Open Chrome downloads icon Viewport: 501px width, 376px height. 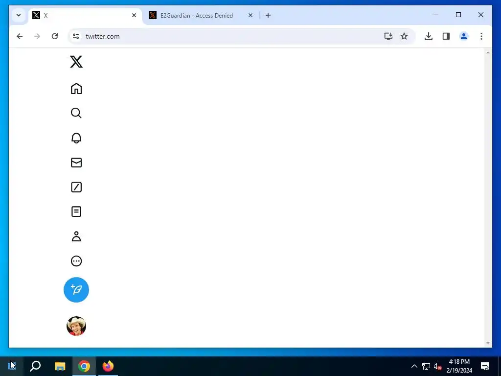point(429,36)
